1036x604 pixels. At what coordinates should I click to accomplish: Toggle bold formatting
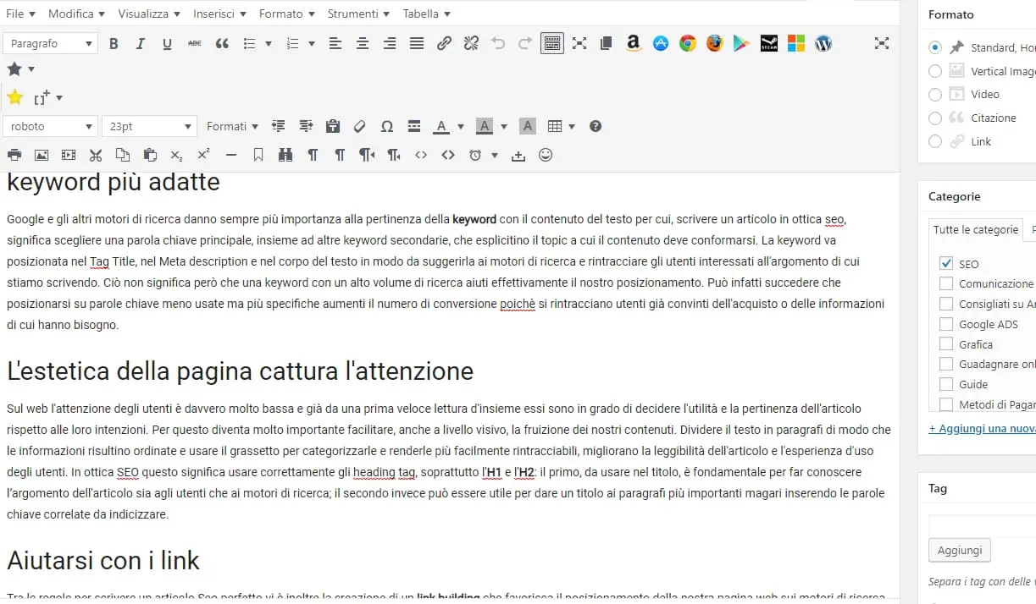[x=114, y=43]
